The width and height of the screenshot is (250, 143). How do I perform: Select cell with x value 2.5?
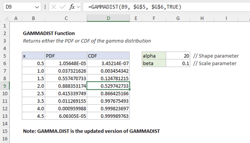pyautogui.click(x=33, y=93)
